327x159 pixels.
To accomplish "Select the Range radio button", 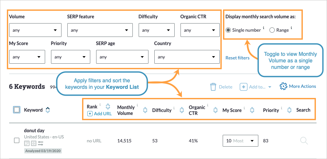I will (x=272, y=30).
